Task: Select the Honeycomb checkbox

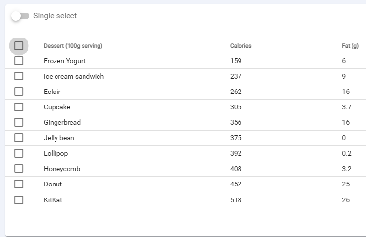Action: point(19,169)
